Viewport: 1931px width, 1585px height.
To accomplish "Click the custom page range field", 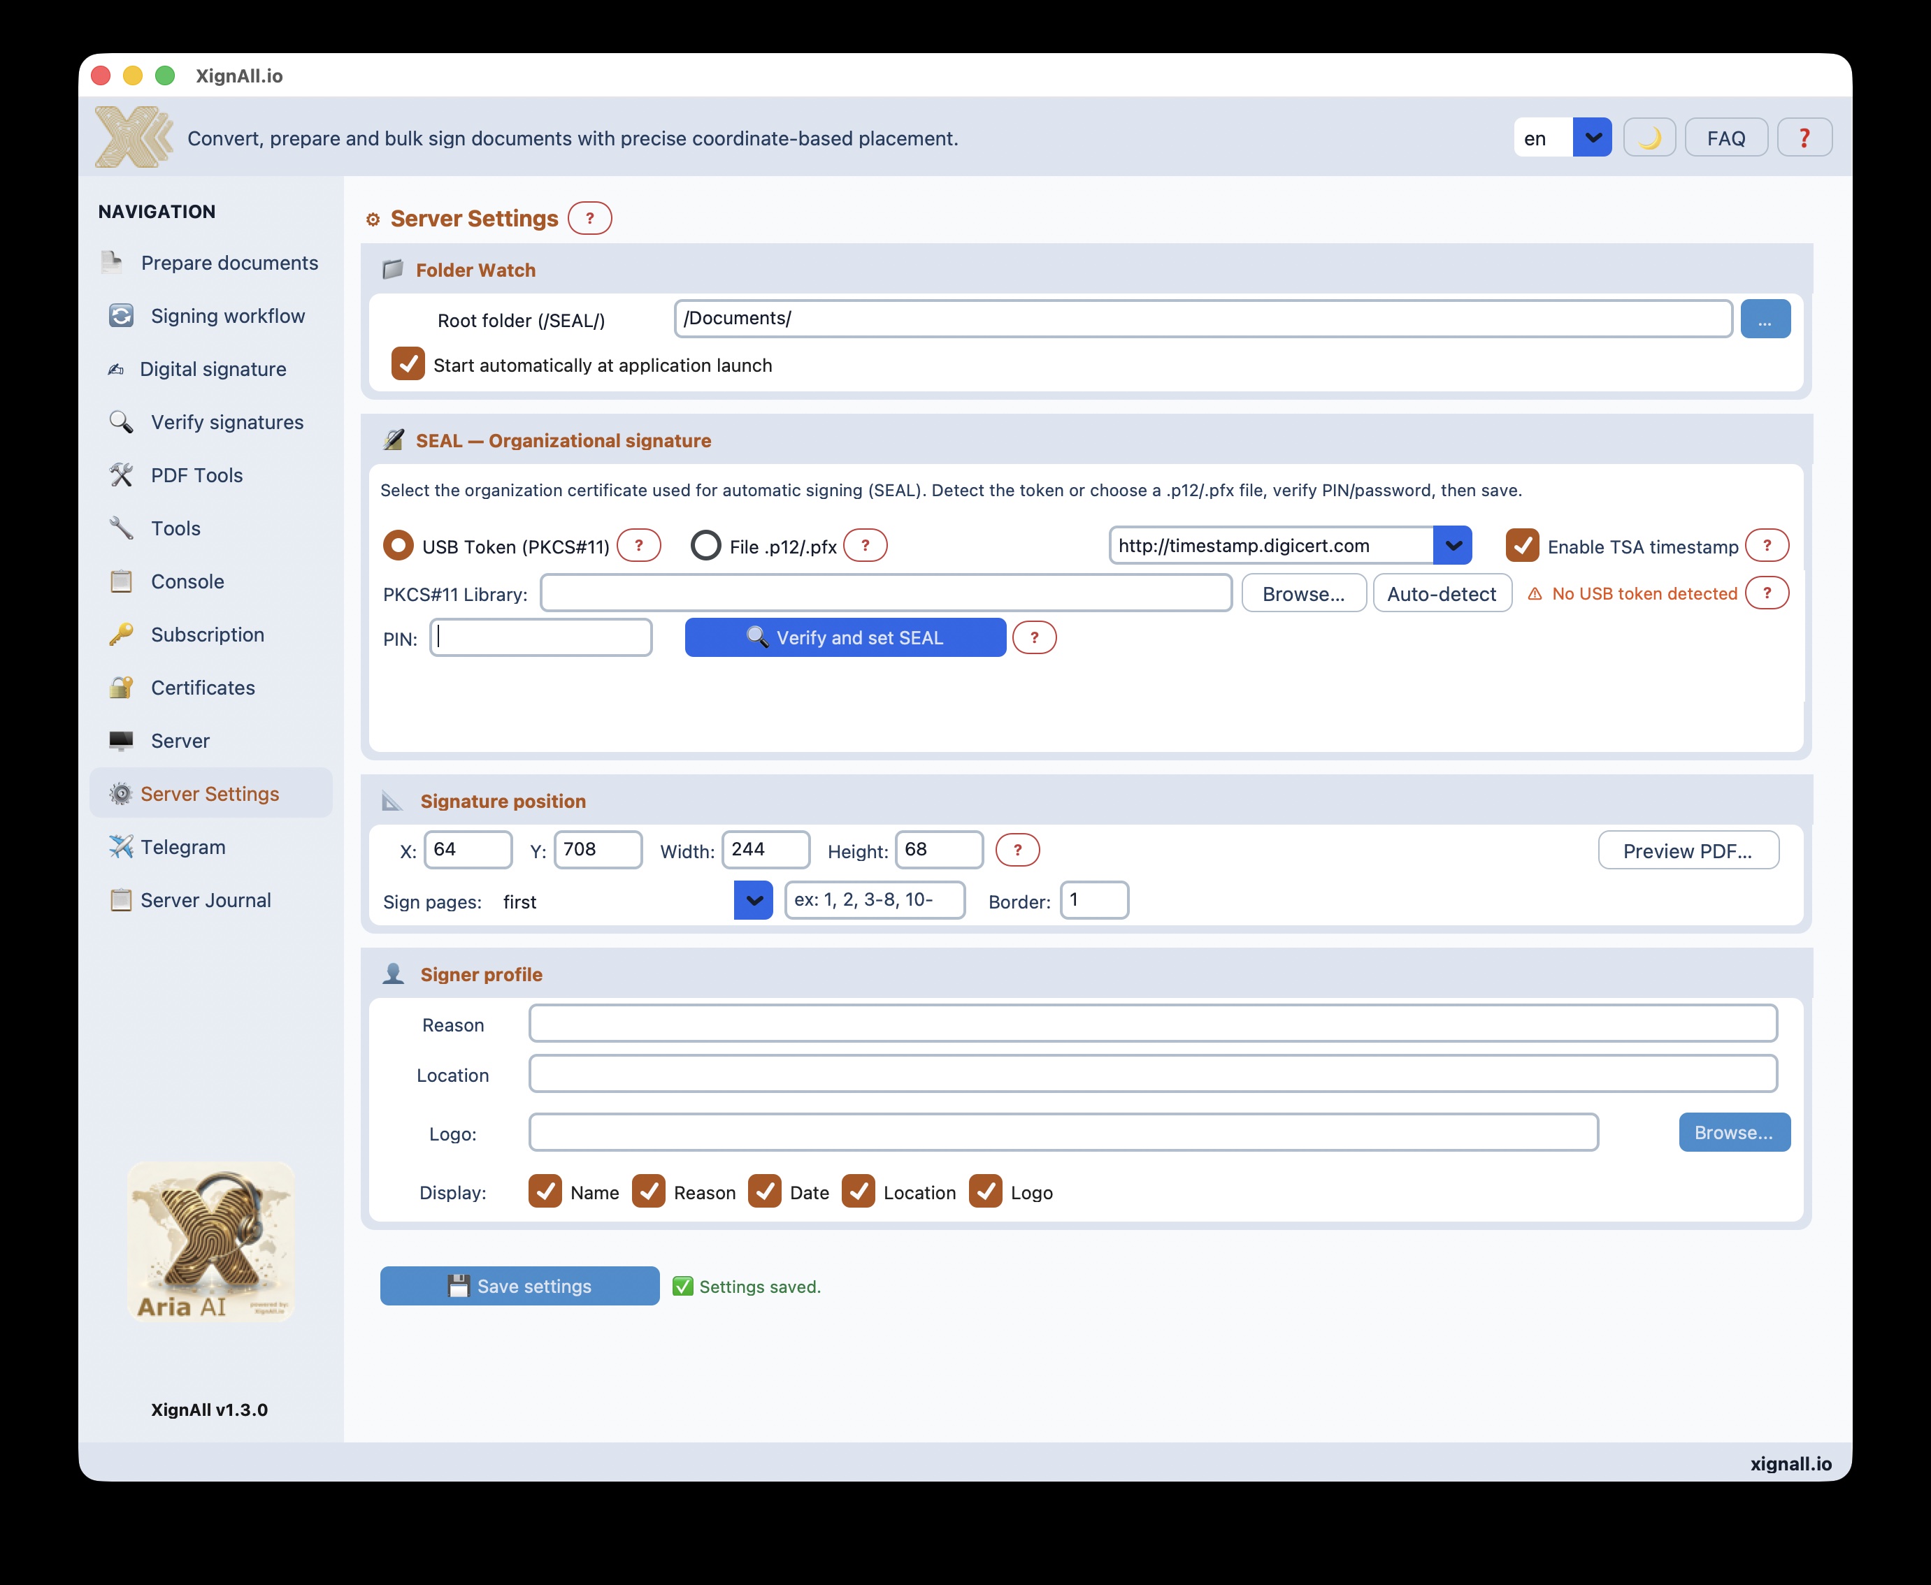I will tap(875, 900).
